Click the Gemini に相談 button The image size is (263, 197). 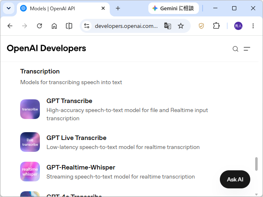(x=173, y=8)
